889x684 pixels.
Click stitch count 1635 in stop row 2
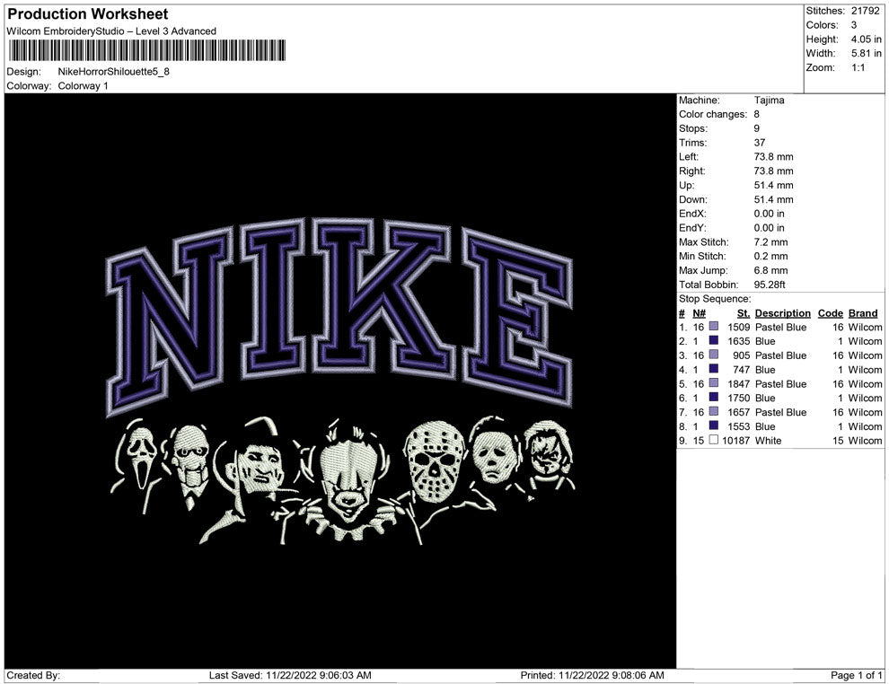coord(739,341)
